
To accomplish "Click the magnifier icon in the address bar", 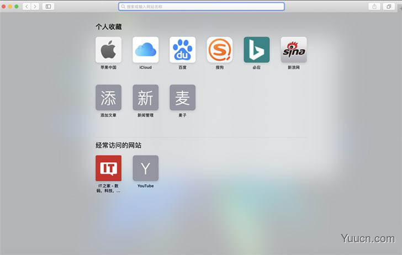I will point(123,7).
